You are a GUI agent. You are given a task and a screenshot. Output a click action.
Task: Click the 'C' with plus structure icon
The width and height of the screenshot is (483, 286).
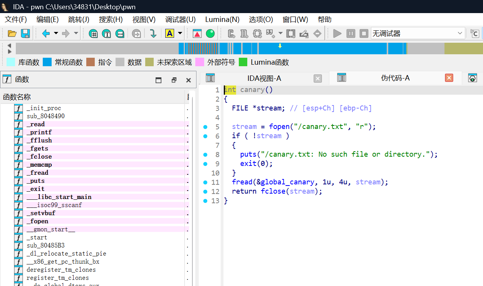click(231, 33)
